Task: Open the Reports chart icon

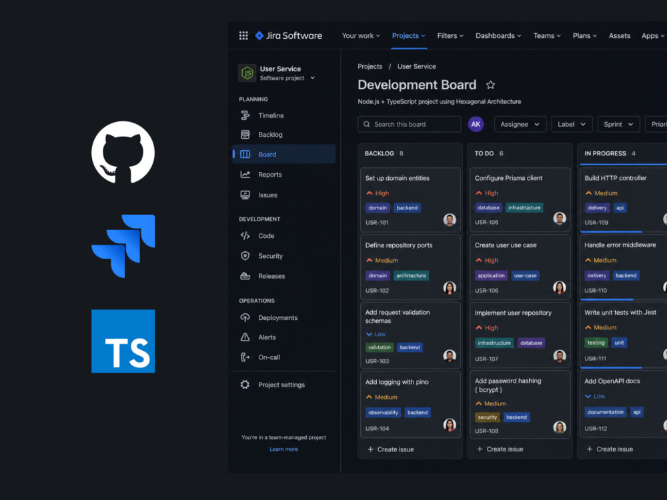Action: [245, 174]
